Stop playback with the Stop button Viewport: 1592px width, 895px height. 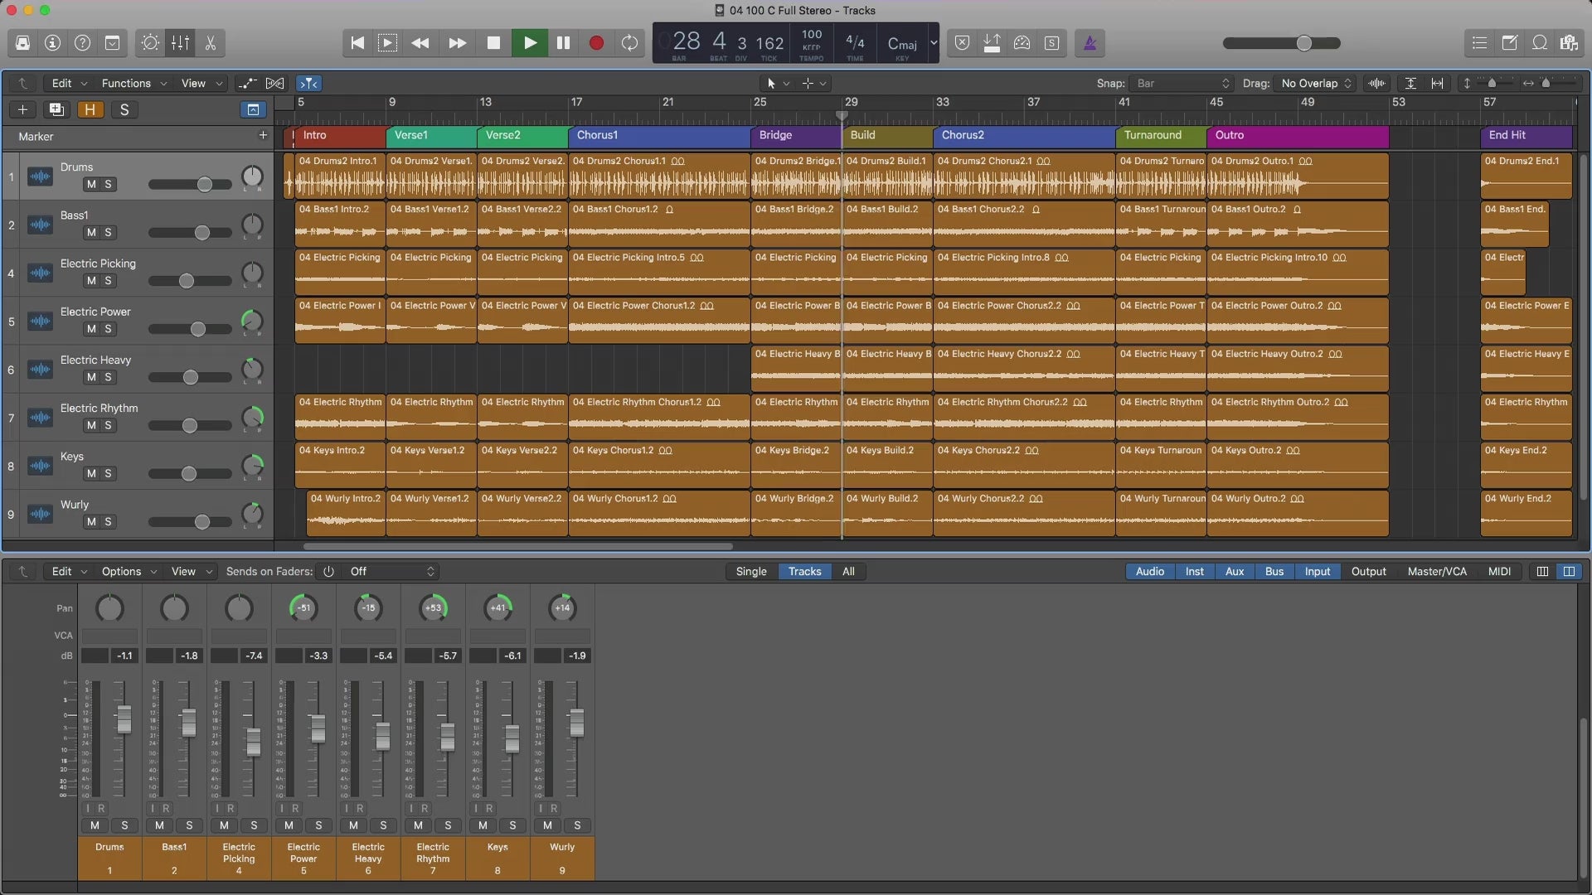(x=493, y=43)
